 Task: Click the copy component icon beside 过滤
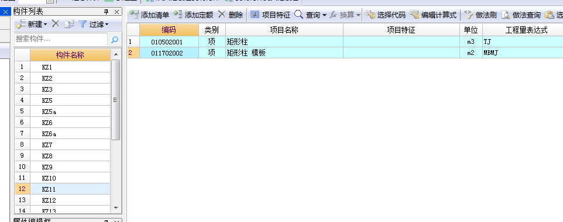pyautogui.click(x=69, y=25)
